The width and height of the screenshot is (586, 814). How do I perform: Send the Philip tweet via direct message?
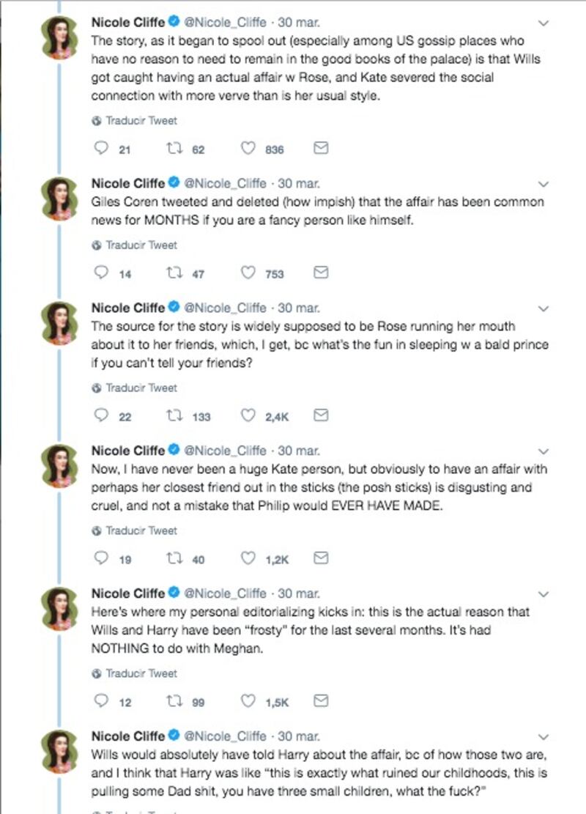(x=321, y=558)
